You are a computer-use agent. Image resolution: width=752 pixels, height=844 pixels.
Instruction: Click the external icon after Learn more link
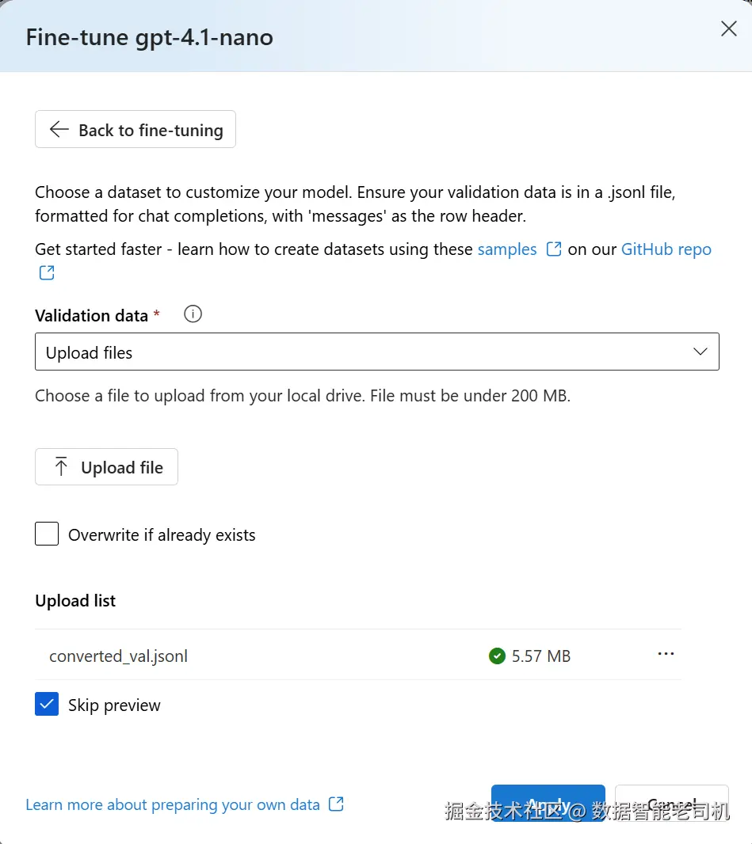tap(336, 804)
